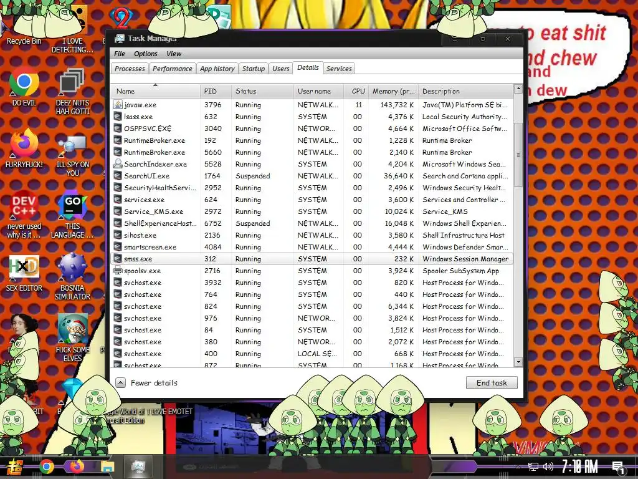Viewport: 638px width, 479px height.
Task: Sort by the CPU column header
Action: tap(356, 91)
